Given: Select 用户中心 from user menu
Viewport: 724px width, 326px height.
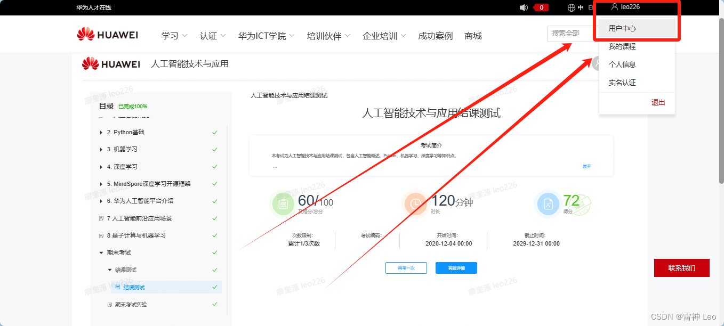Looking at the screenshot, I should (x=637, y=28).
